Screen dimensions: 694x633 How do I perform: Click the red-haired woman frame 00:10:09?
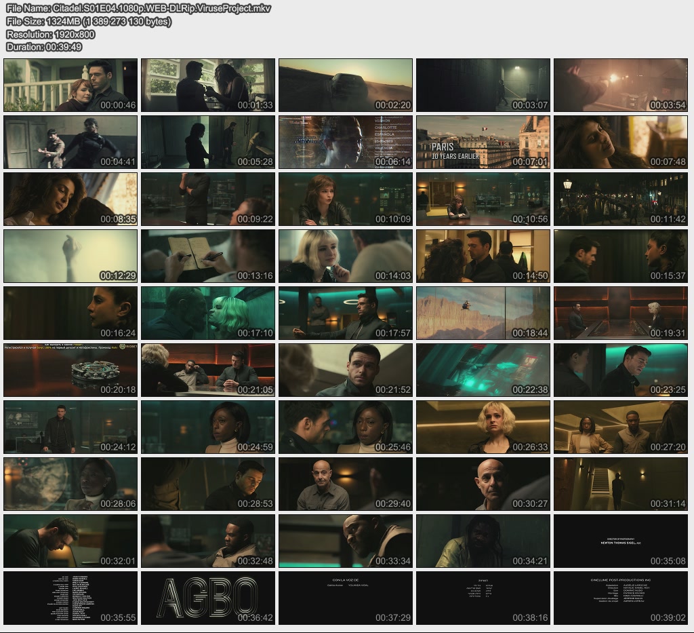(x=346, y=199)
